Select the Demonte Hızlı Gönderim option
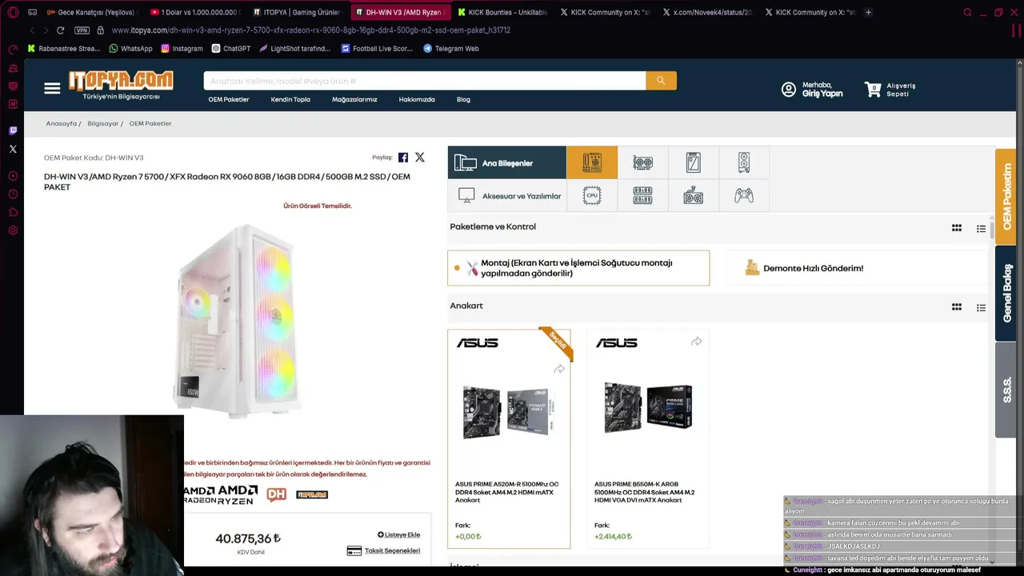 (x=856, y=268)
